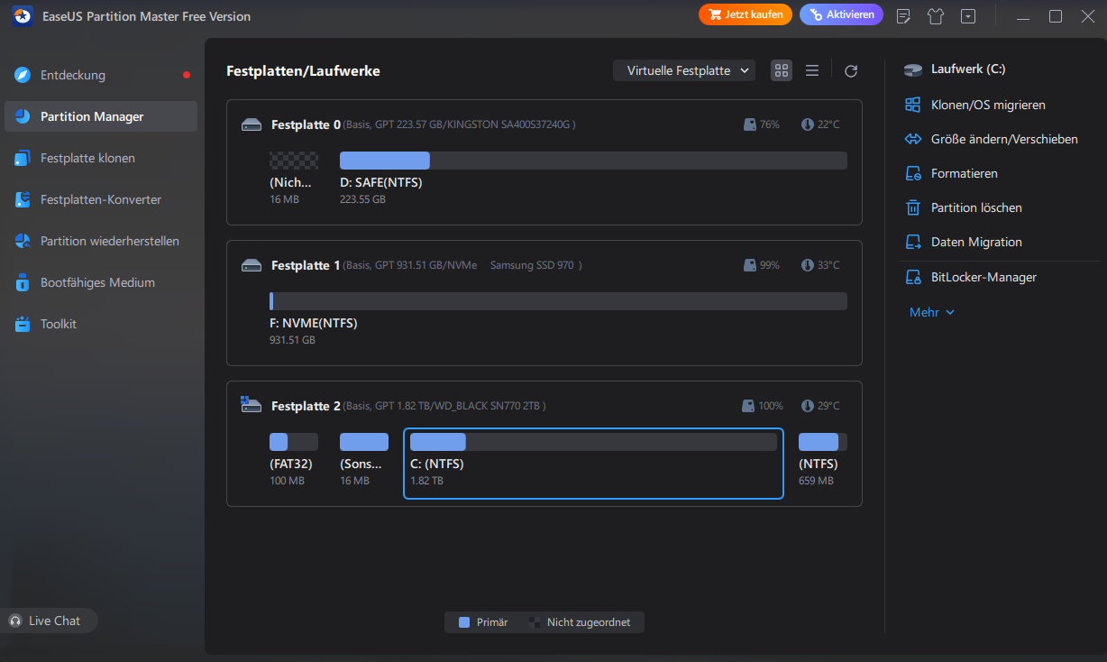This screenshot has height=662, width=1107.
Task: Open the Entdeckung section
Action: (101, 75)
